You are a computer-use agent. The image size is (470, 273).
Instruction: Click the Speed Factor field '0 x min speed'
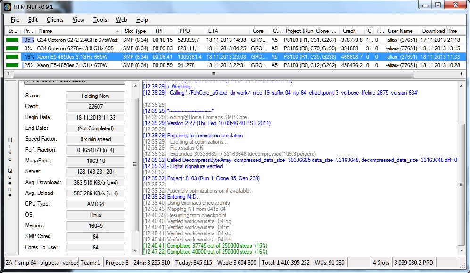click(96, 139)
